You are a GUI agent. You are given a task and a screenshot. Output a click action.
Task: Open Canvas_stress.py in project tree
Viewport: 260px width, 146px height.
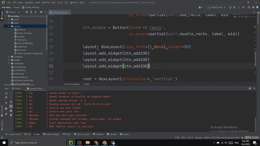(x=23, y=33)
